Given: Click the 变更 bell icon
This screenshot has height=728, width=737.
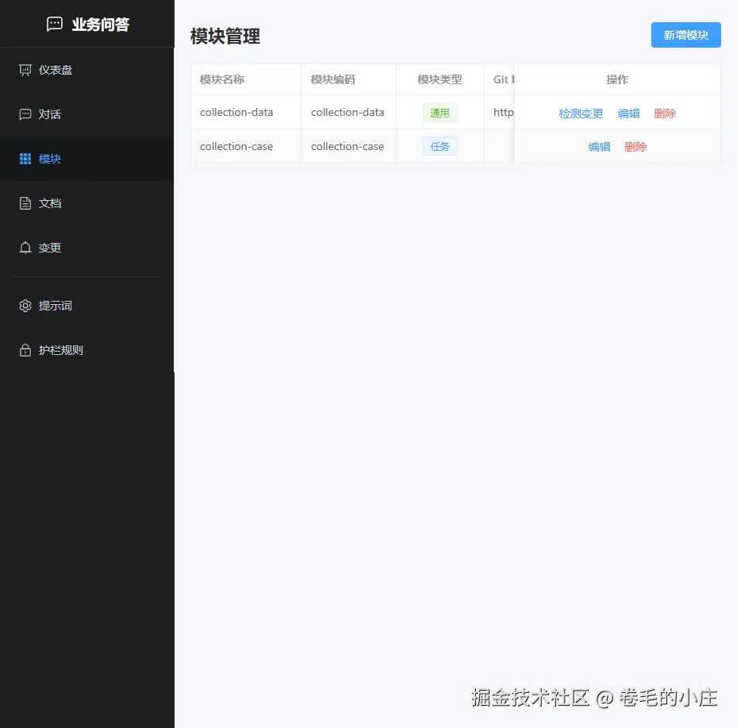Looking at the screenshot, I should coord(25,248).
